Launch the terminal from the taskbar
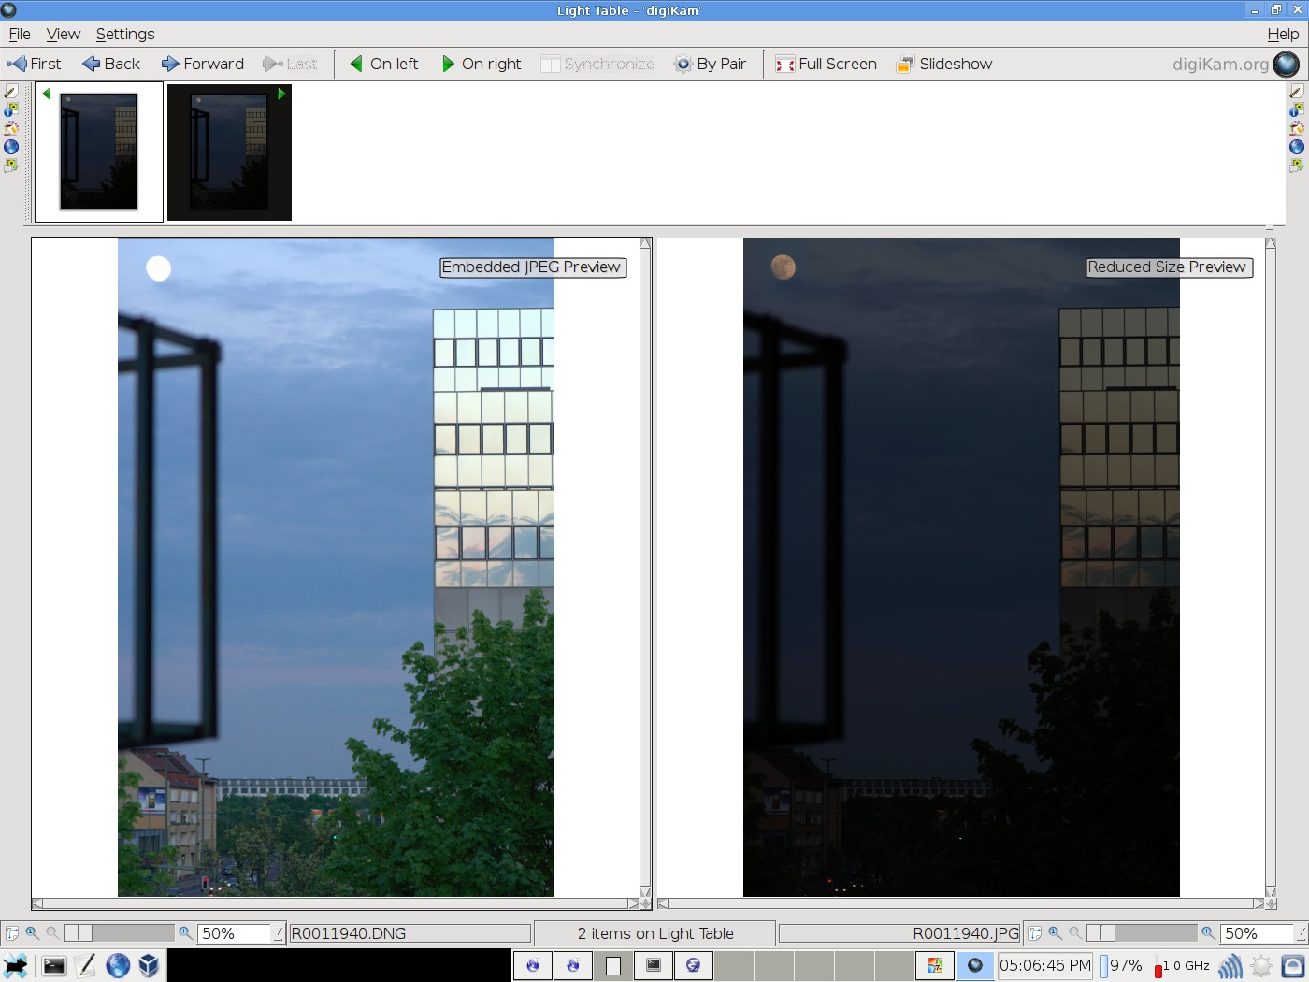Viewport: 1309px width, 982px height. 54,965
